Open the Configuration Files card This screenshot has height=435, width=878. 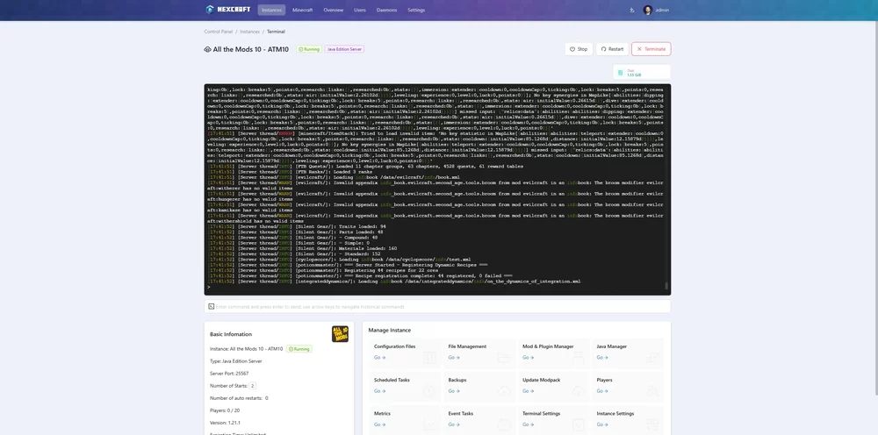(404, 353)
